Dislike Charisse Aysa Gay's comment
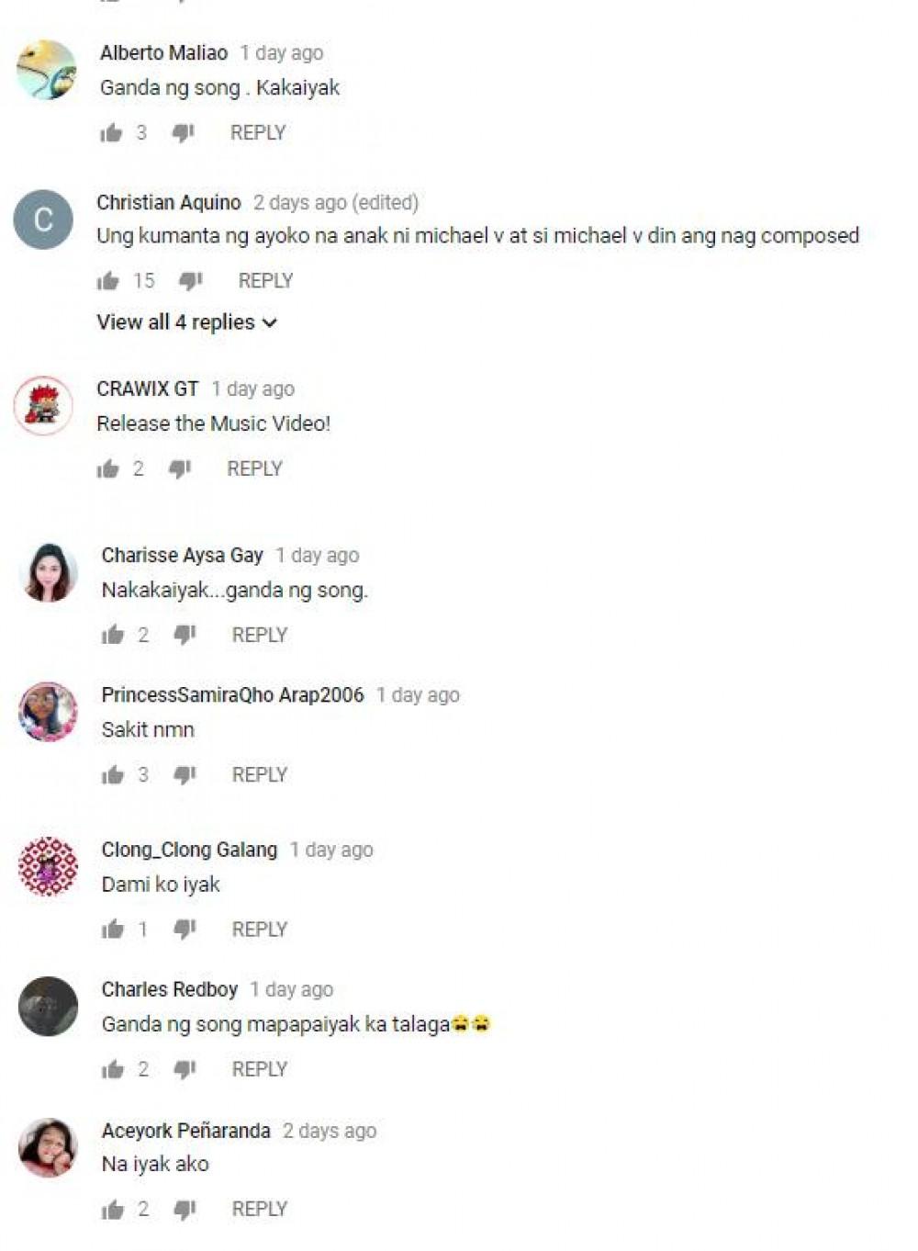Viewport: 918px width, 1251px height. pos(185,636)
